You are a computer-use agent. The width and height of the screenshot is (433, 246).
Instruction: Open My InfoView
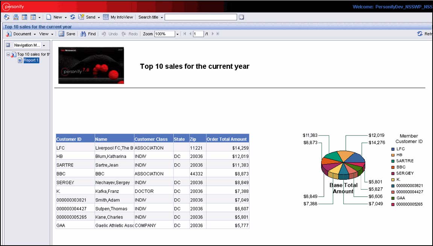click(118, 17)
